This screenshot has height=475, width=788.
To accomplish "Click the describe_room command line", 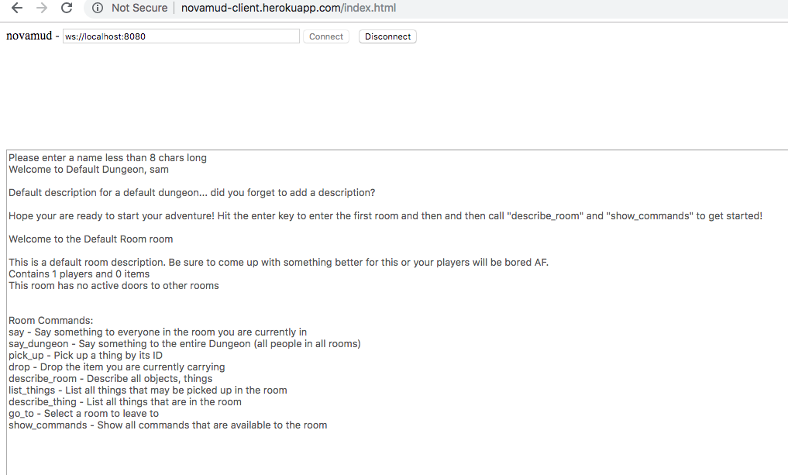I will tap(110, 378).
